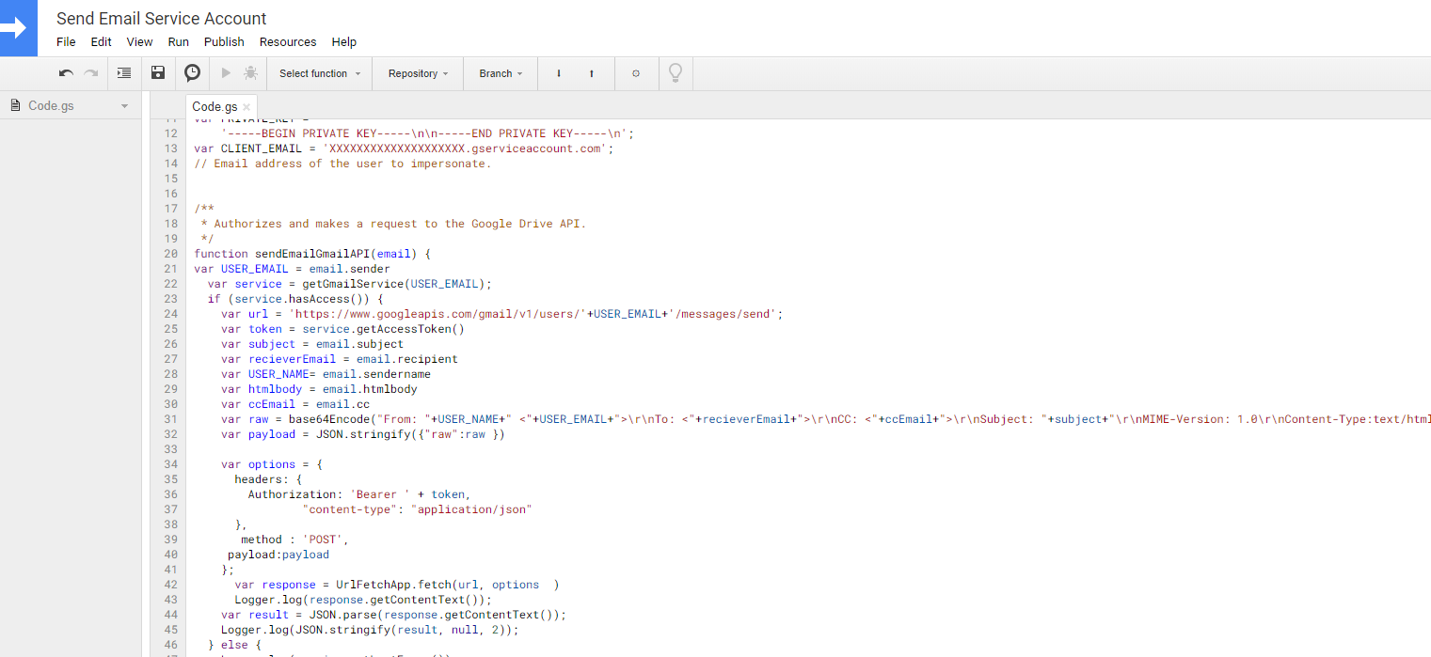Open current project's triggers clock icon
The height and width of the screenshot is (657, 1431).
pyautogui.click(x=192, y=73)
